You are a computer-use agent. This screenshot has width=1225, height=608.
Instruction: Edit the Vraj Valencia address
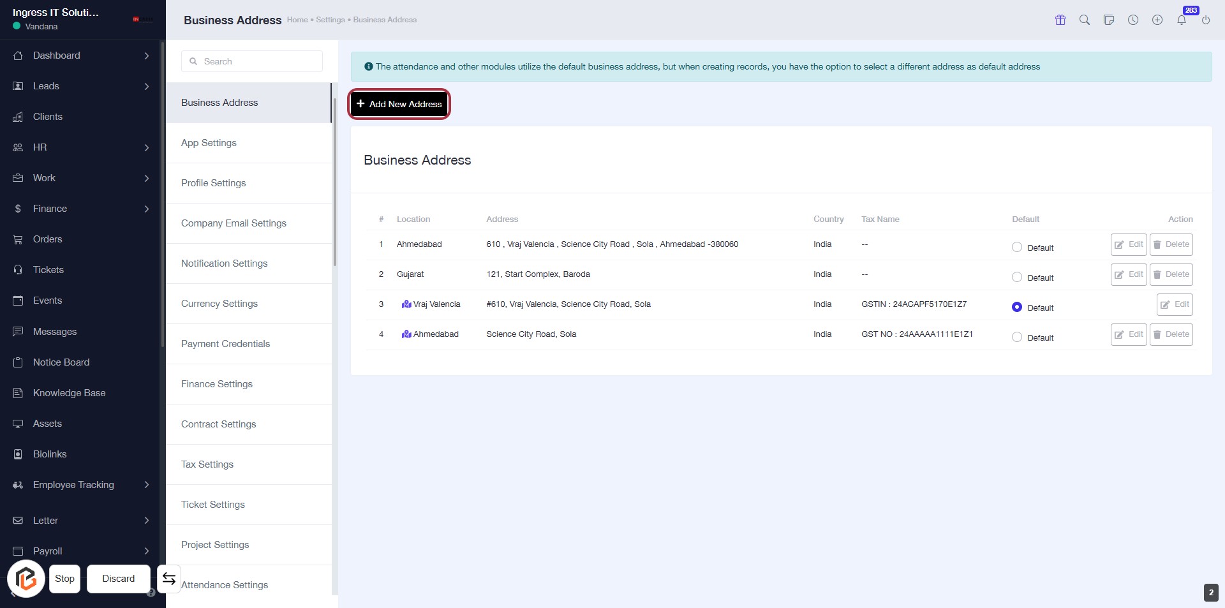coord(1174,304)
